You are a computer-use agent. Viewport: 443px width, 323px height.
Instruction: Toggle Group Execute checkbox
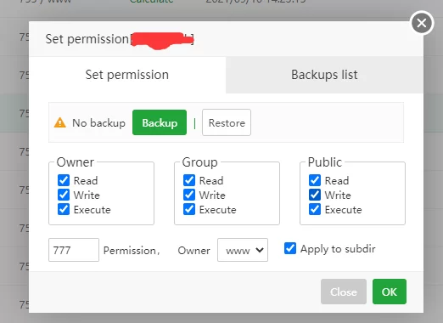pos(189,209)
